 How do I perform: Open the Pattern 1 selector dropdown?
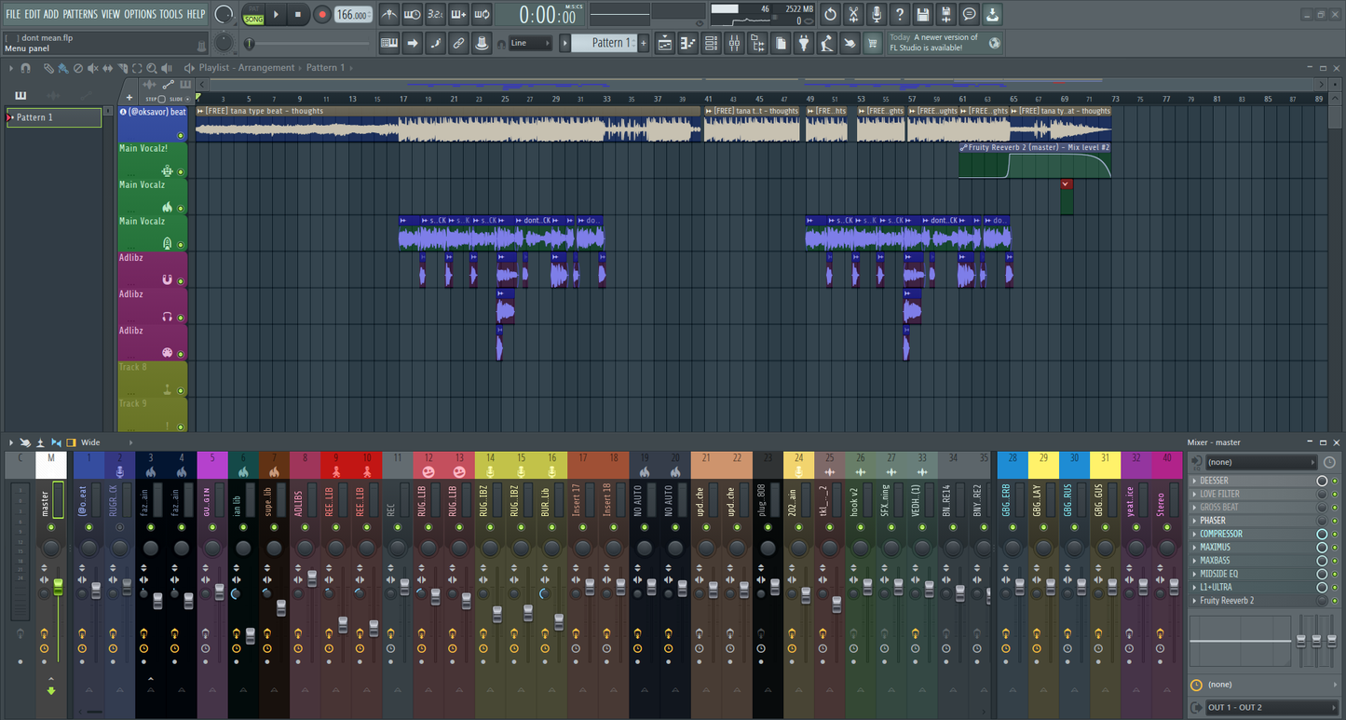coord(604,43)
